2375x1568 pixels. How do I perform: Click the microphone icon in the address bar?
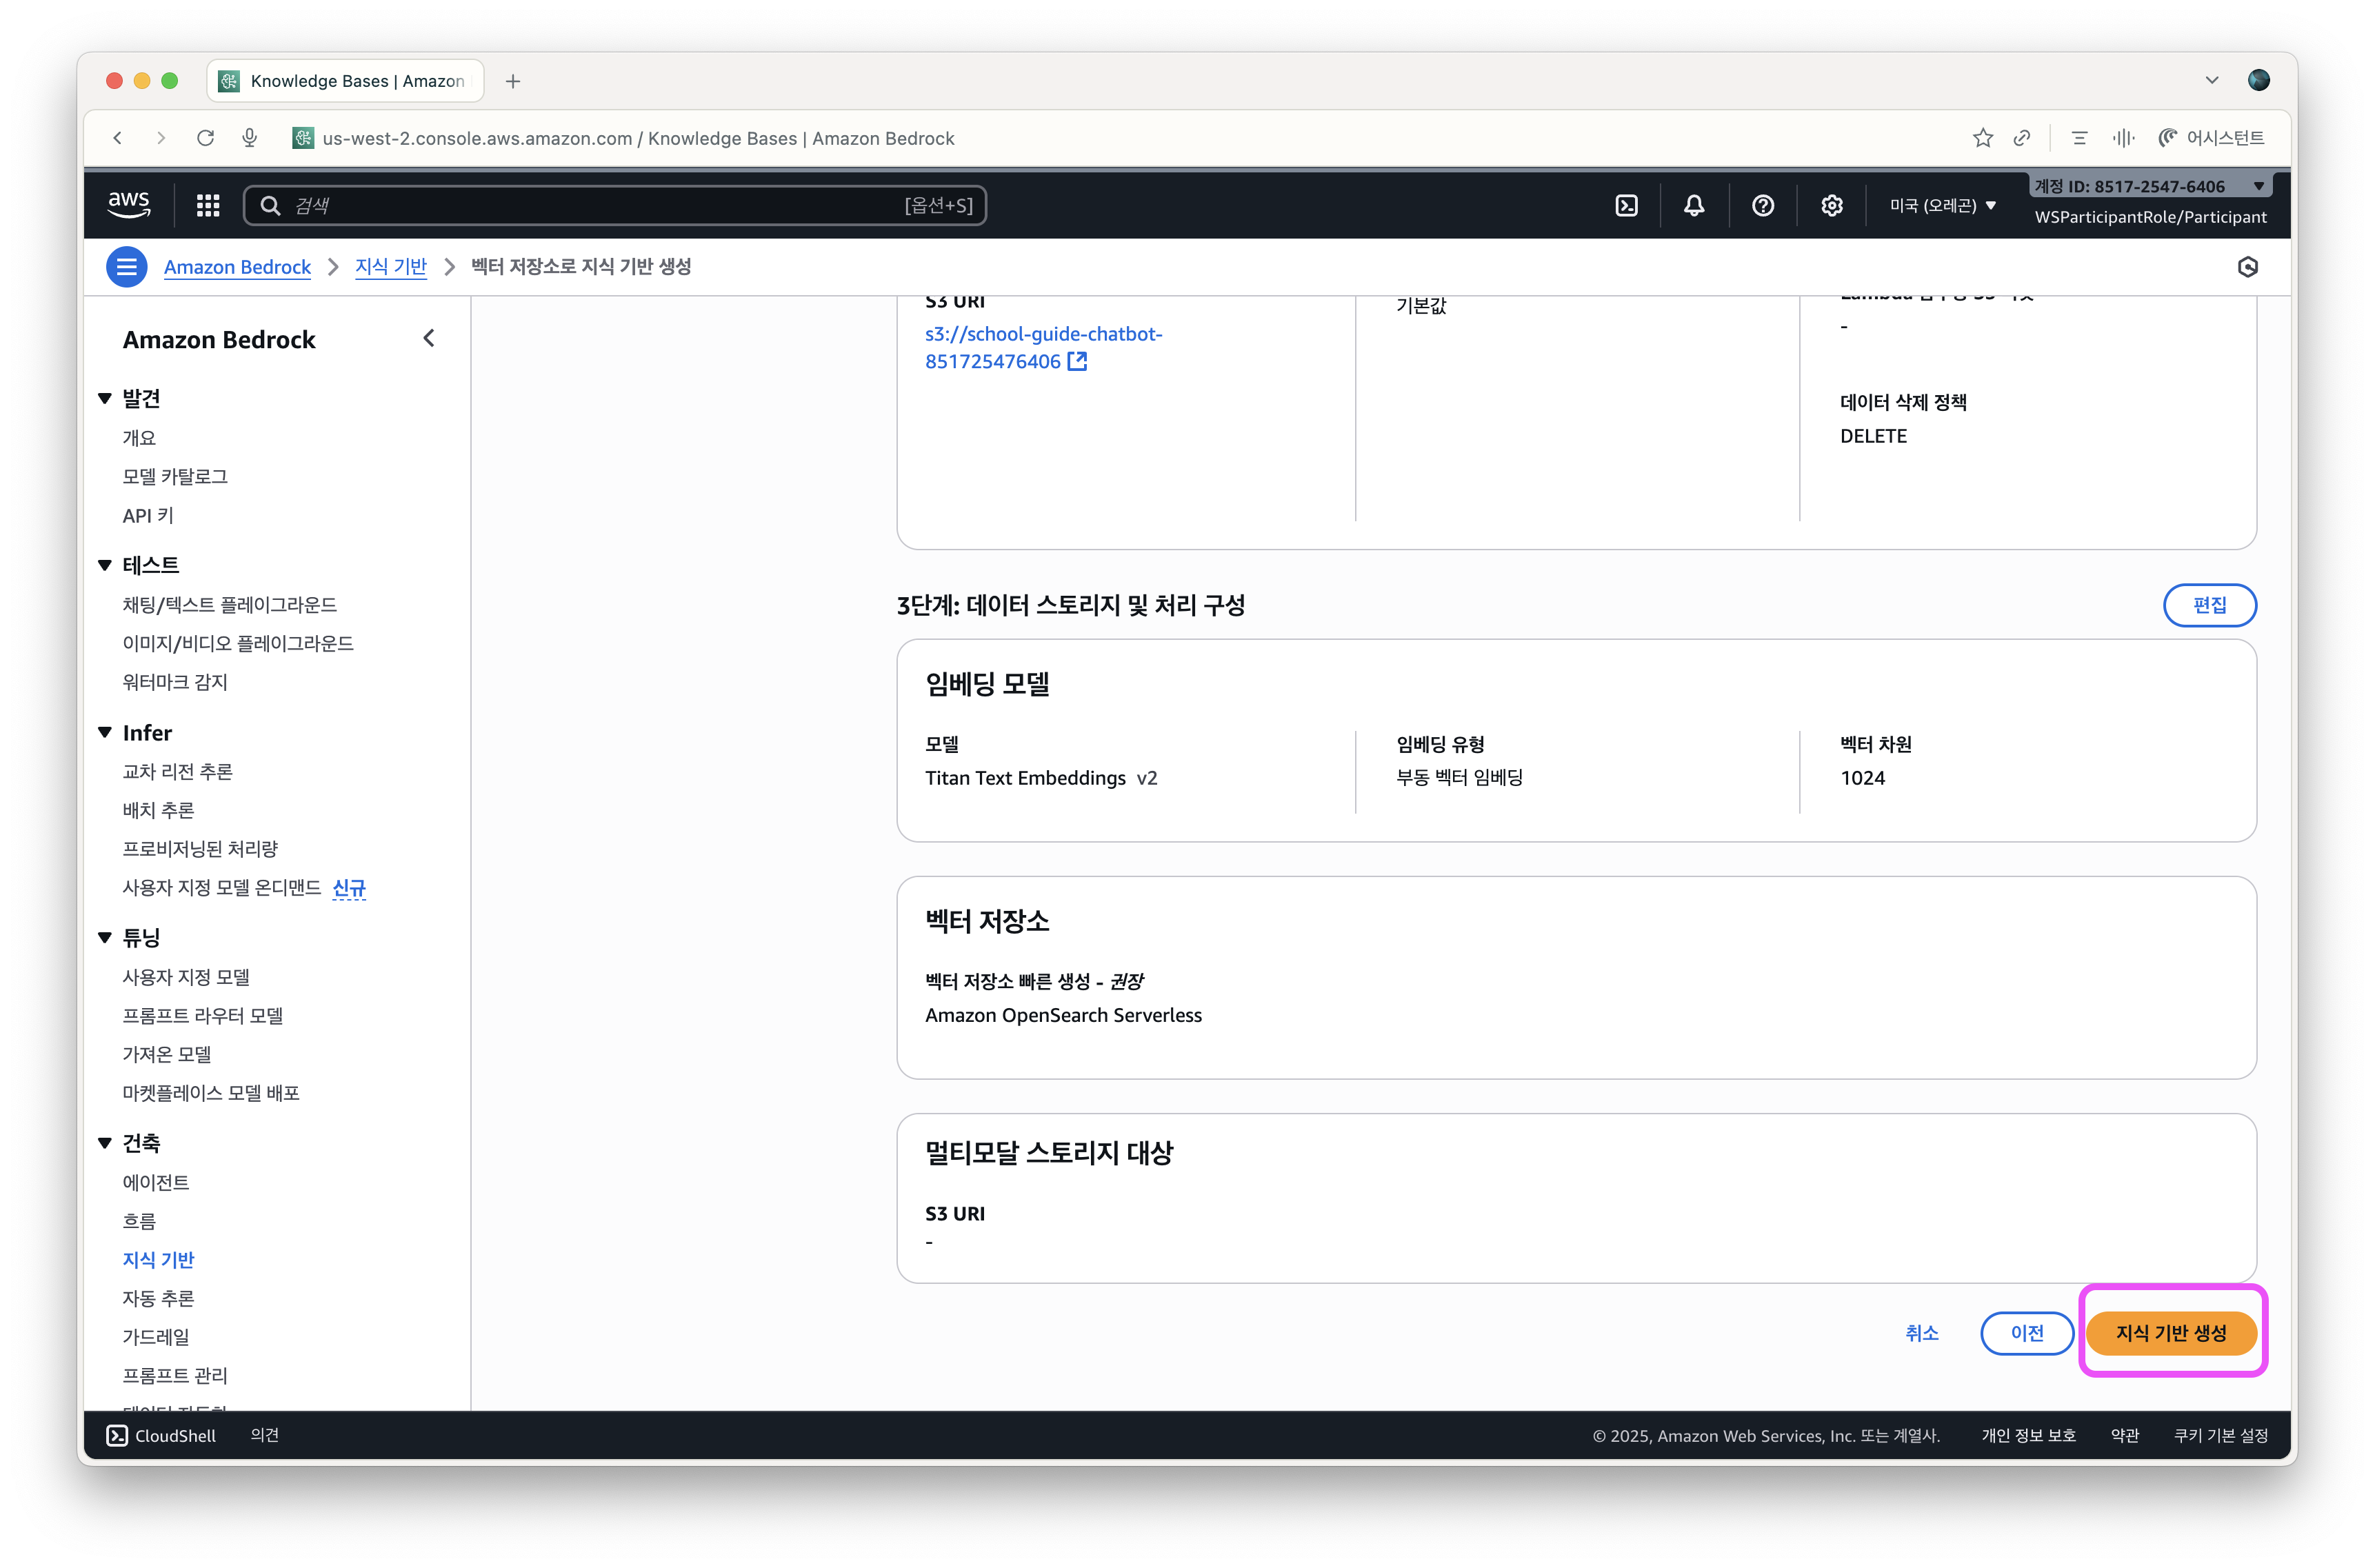250,138
